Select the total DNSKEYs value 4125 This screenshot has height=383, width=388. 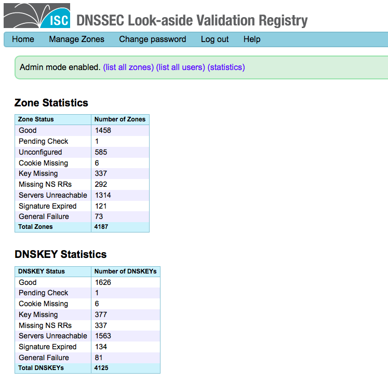pyautogui.click(x=101, y=368)
